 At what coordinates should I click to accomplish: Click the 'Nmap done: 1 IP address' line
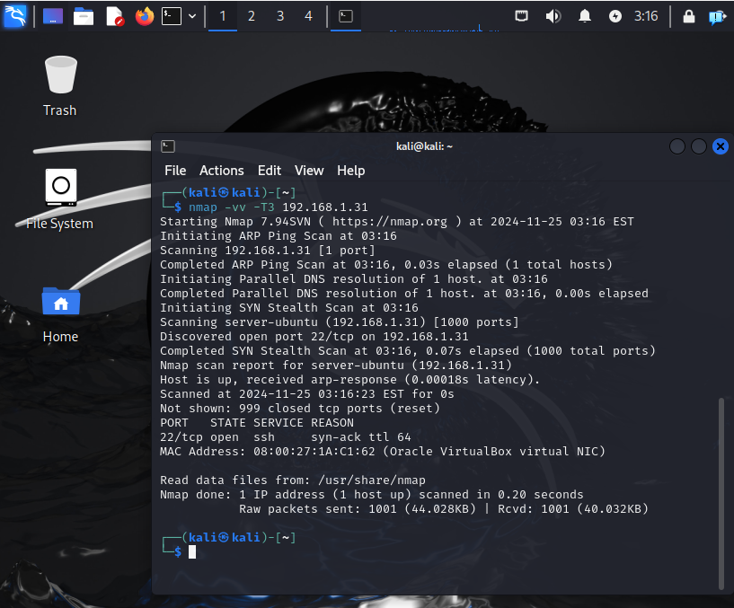372,495
